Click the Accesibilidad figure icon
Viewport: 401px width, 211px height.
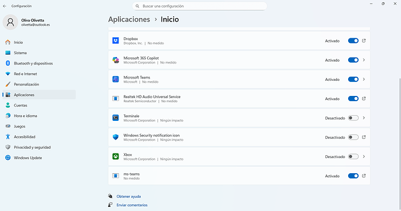point(8,137)
